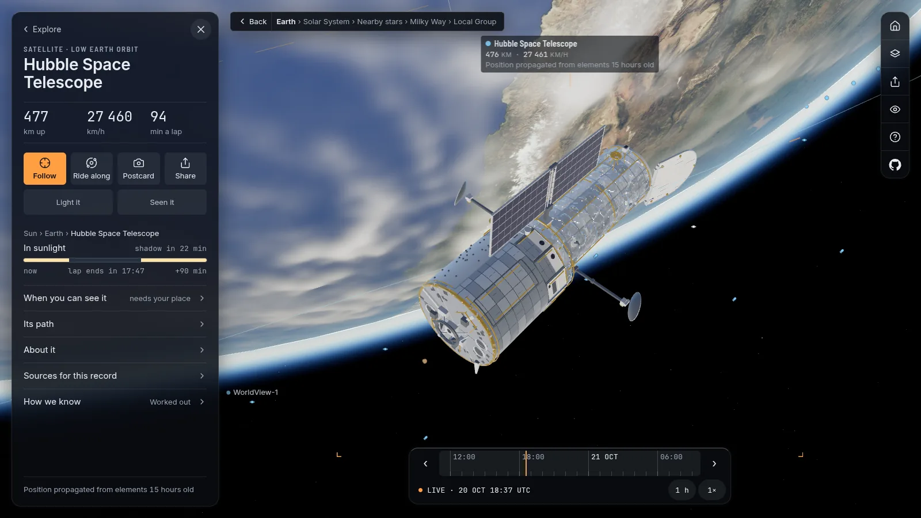
Task: Select Solar System scale level
Action: tap(326, 22)
